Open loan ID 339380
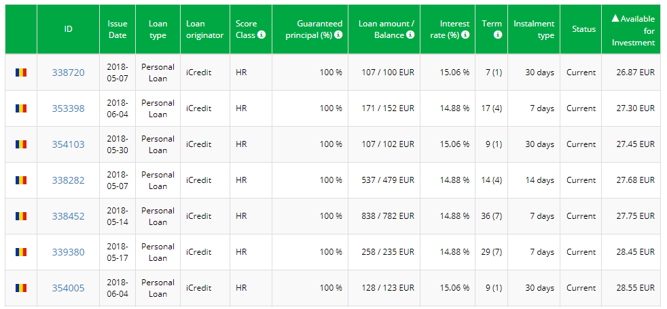The image size is (667, 309). pos(68,252)
